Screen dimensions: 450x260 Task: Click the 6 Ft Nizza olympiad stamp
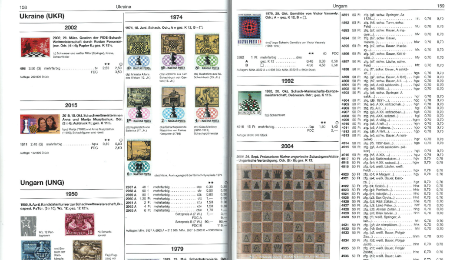tap(139, 158)
